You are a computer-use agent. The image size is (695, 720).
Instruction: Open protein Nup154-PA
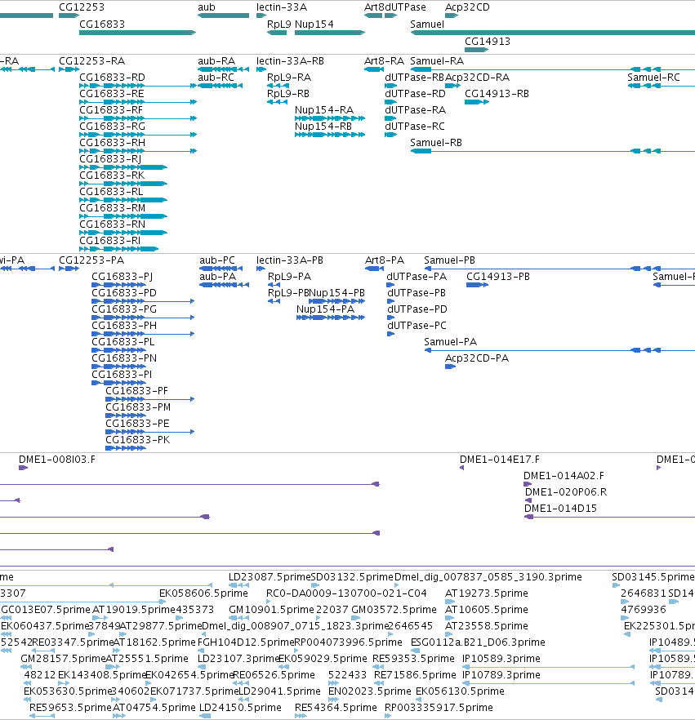pos(325,309)
